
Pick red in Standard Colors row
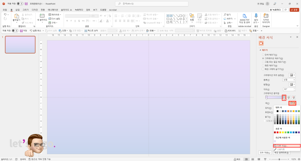(278, 132)
